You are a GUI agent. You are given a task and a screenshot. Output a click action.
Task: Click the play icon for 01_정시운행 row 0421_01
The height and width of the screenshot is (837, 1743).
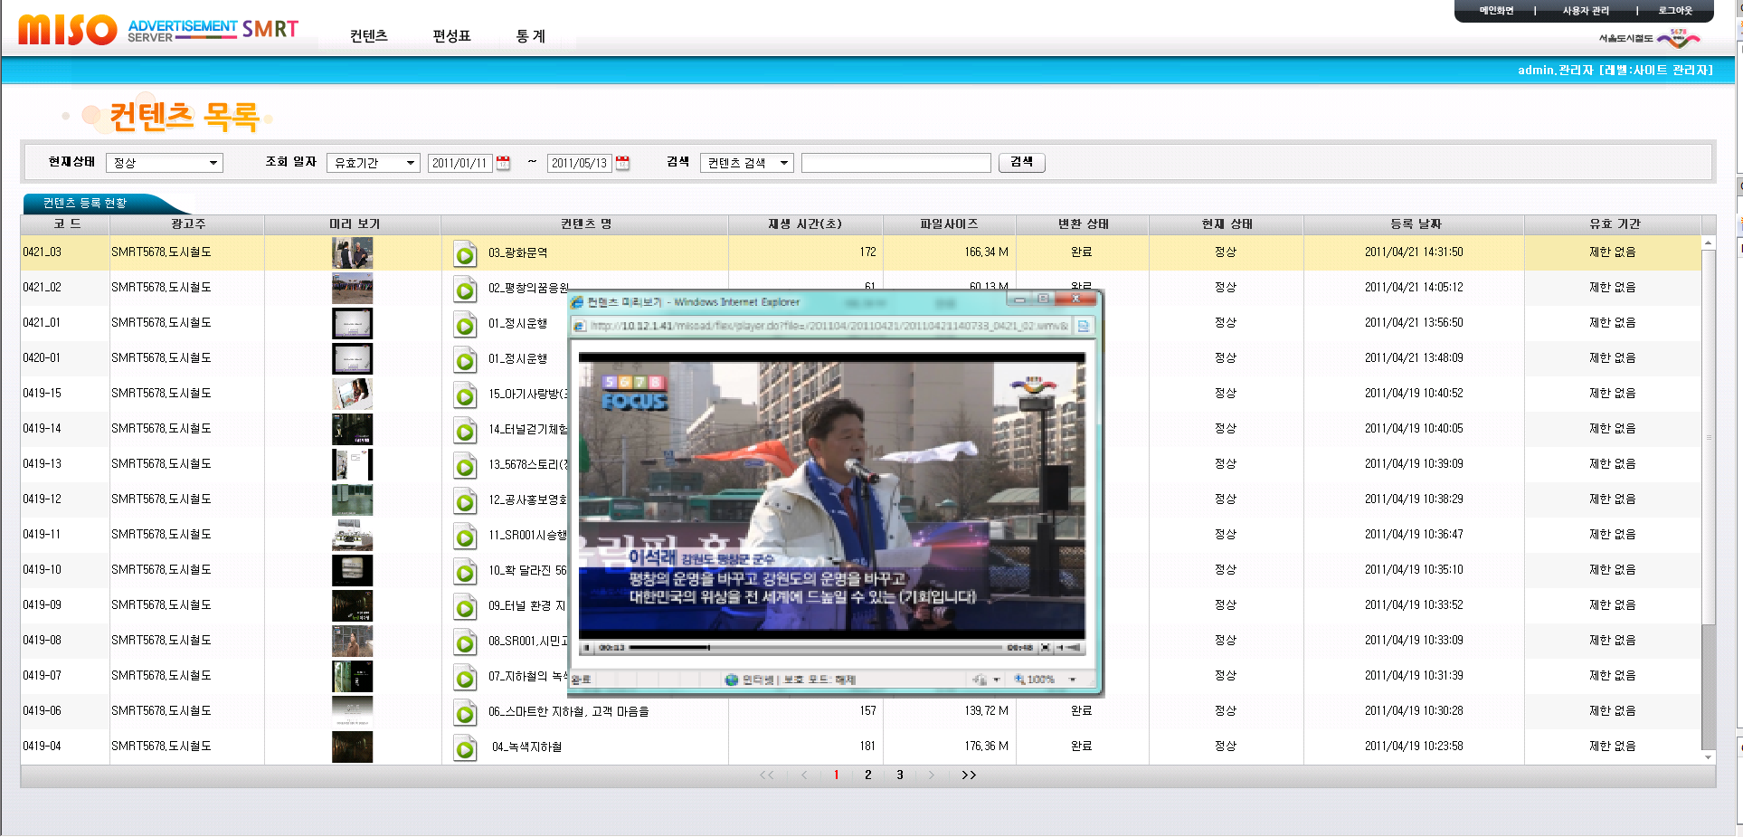click(x=465, y=325)
